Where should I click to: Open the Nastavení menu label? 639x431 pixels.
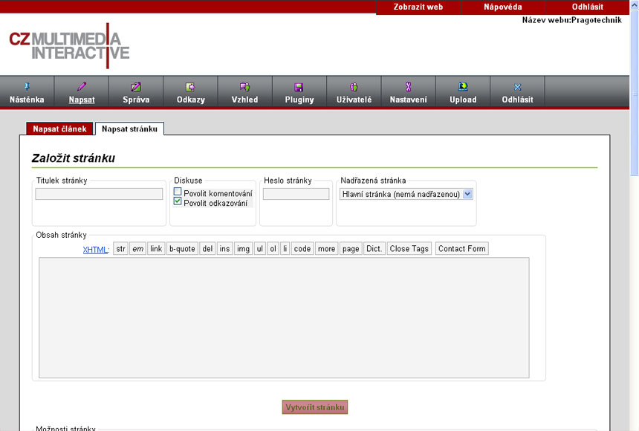(409, 100)
